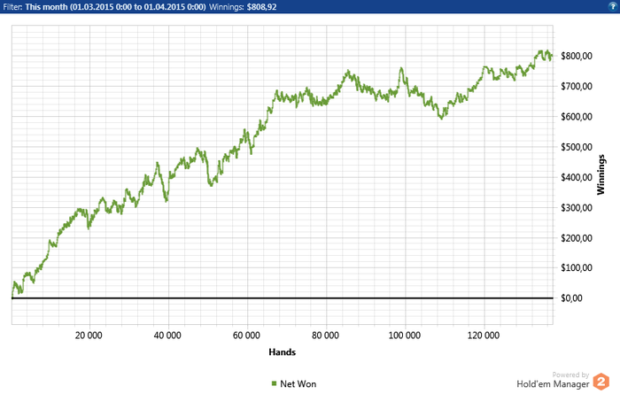The height and width of the screenshot is (394, 620).
Task: Click the $100,00 axis label
Action: point(577,267)
